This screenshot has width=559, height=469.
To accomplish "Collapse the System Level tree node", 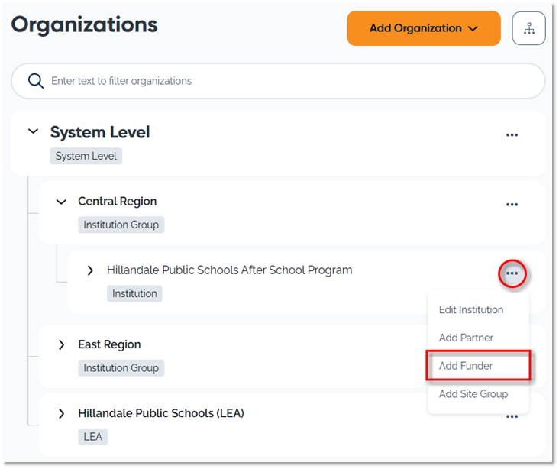I will 33,131.
